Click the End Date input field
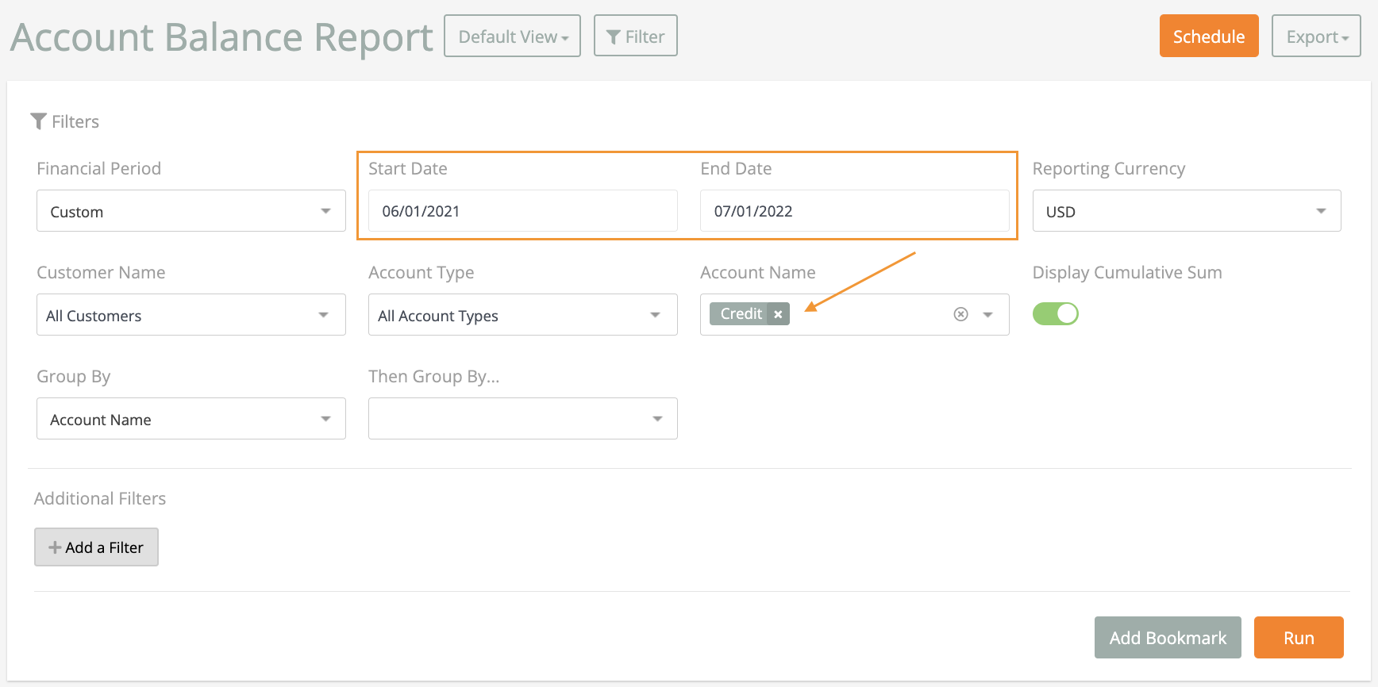 tap(855, 211)
